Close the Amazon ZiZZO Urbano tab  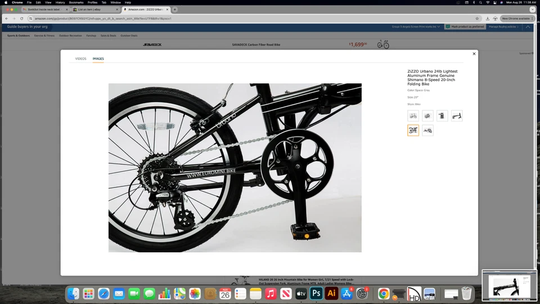pos(168,10)
